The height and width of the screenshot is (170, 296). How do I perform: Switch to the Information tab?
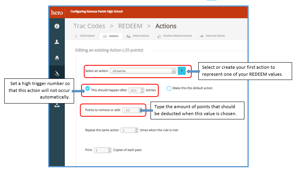click(85, 36)
